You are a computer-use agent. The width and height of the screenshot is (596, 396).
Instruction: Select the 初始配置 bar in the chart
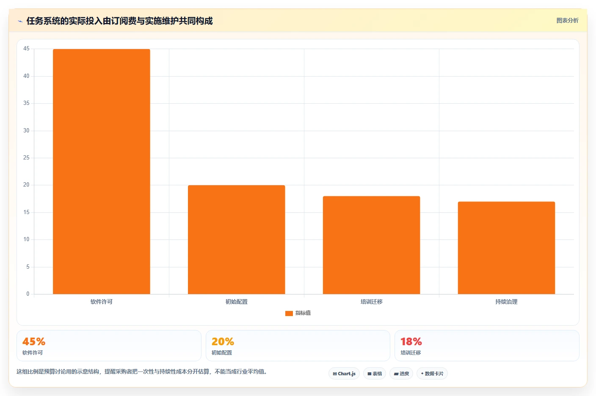[237, 239]
